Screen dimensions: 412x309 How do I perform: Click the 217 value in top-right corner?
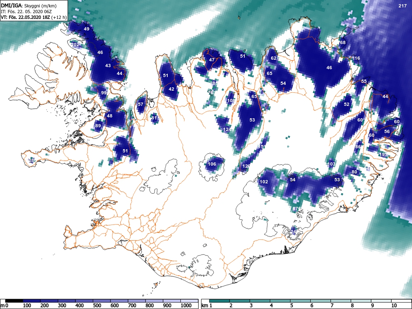402,6
